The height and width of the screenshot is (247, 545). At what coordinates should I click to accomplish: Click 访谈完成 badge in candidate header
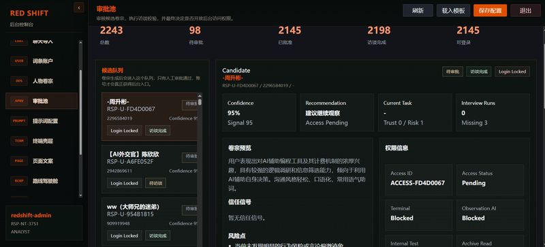coord(479,71)
